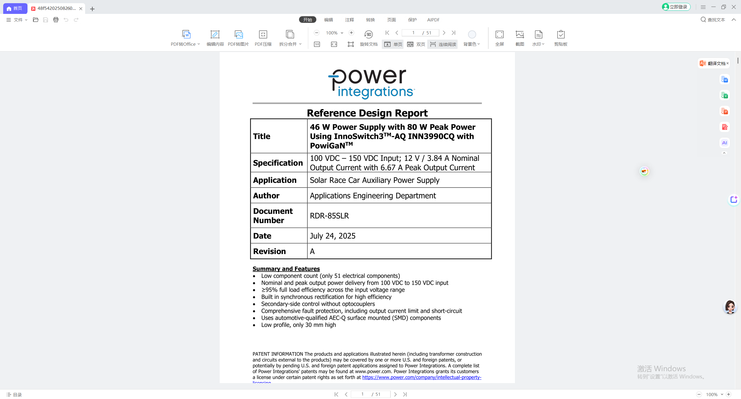The width and height of the screenshot is (741, 399).
Task: Expand the PDF转Office dropdown arrow
Action: tap(199, 44)
